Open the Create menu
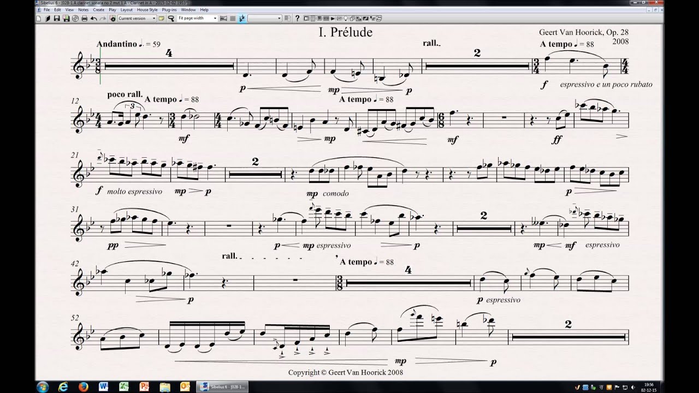This screenshot has width=699, height=393. pos(99,10)
